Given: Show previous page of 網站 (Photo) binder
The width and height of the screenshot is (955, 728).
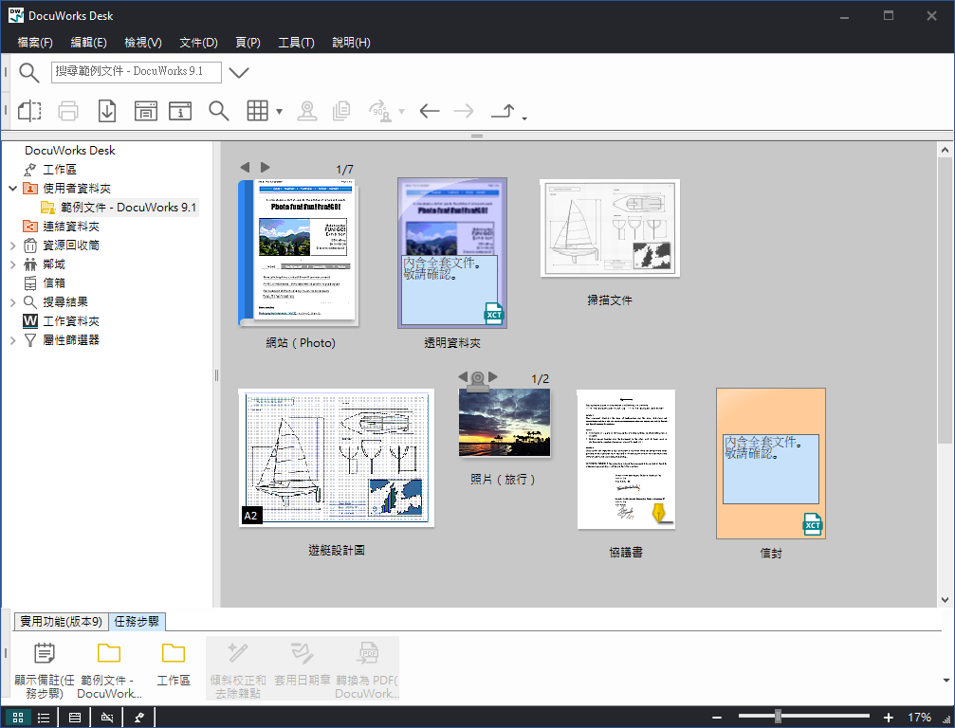Looking at the screenshot, I should click(245, 167).
